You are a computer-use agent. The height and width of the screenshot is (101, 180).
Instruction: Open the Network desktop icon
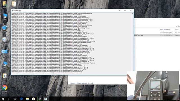coord(5,29)
